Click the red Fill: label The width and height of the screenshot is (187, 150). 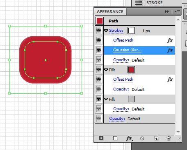click(x=112, y=70)
